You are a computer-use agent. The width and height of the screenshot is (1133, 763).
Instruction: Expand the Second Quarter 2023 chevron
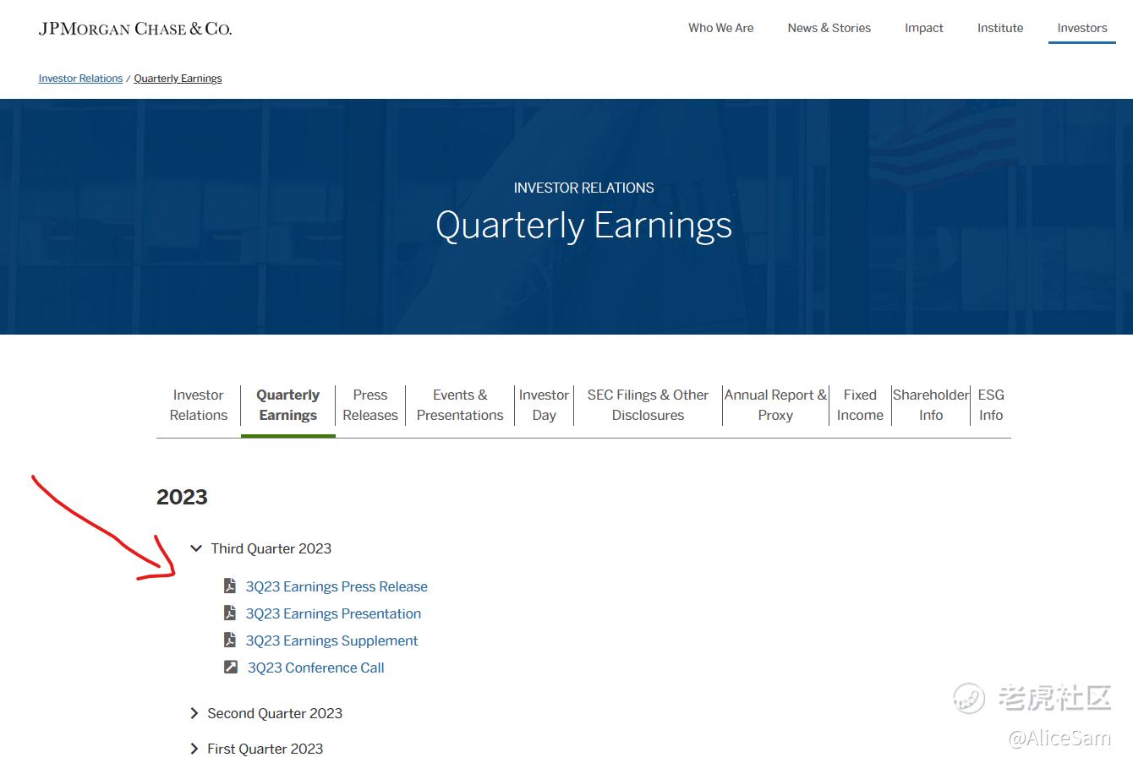pos(194,713)
